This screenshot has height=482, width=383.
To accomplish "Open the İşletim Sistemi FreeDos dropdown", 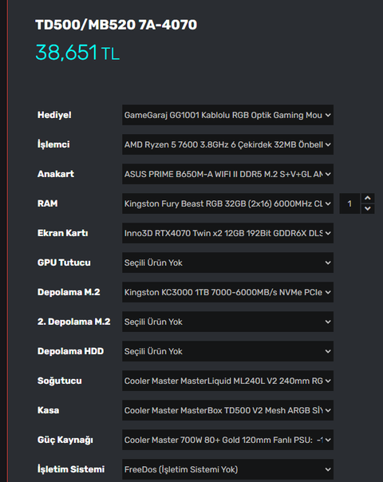I will pos(227,469).
